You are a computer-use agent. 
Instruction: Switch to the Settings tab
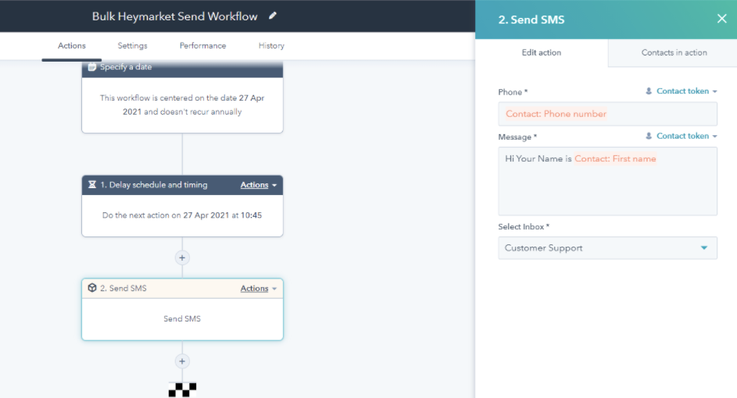click(132, 45)
